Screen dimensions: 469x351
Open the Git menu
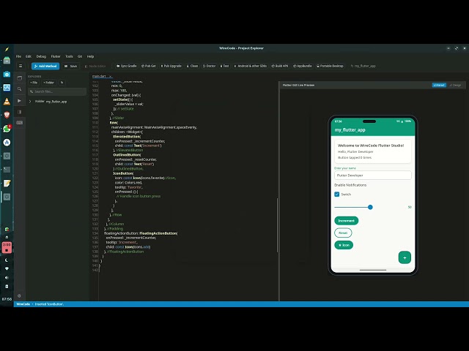pyautogui.click(x=80, y=56)
